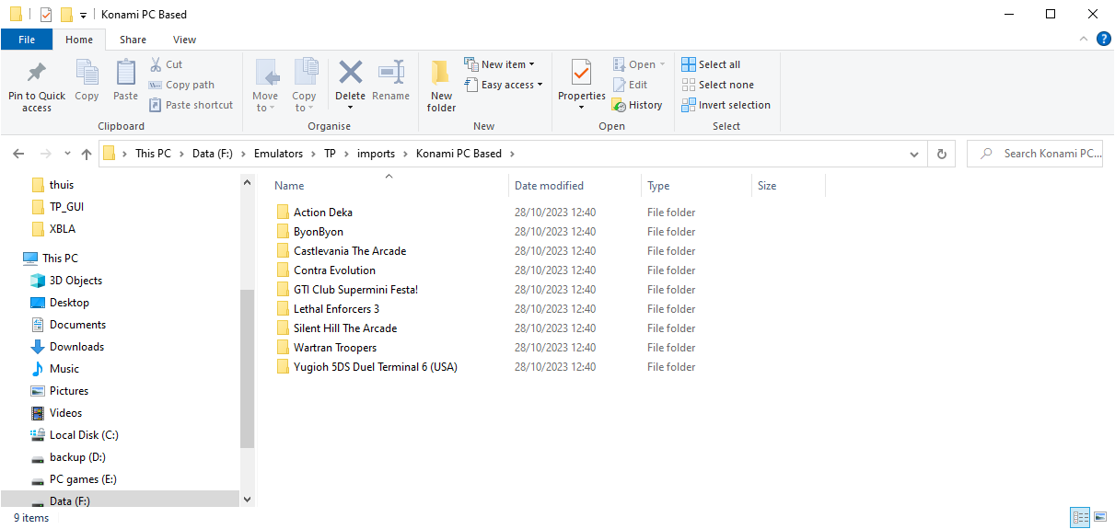
Task: Open Music in navigation pane
Action: click(x=64, y=369)
